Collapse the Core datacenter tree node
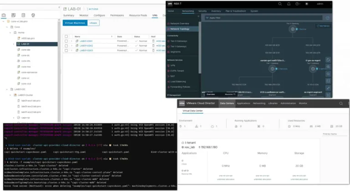 tap(7, 27)
